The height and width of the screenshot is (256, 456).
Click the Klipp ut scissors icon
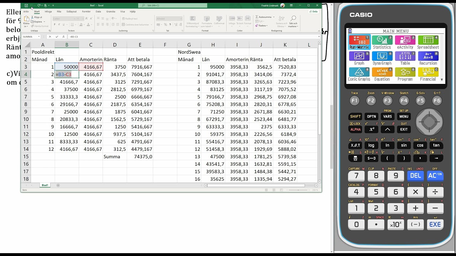pos(32,17)
